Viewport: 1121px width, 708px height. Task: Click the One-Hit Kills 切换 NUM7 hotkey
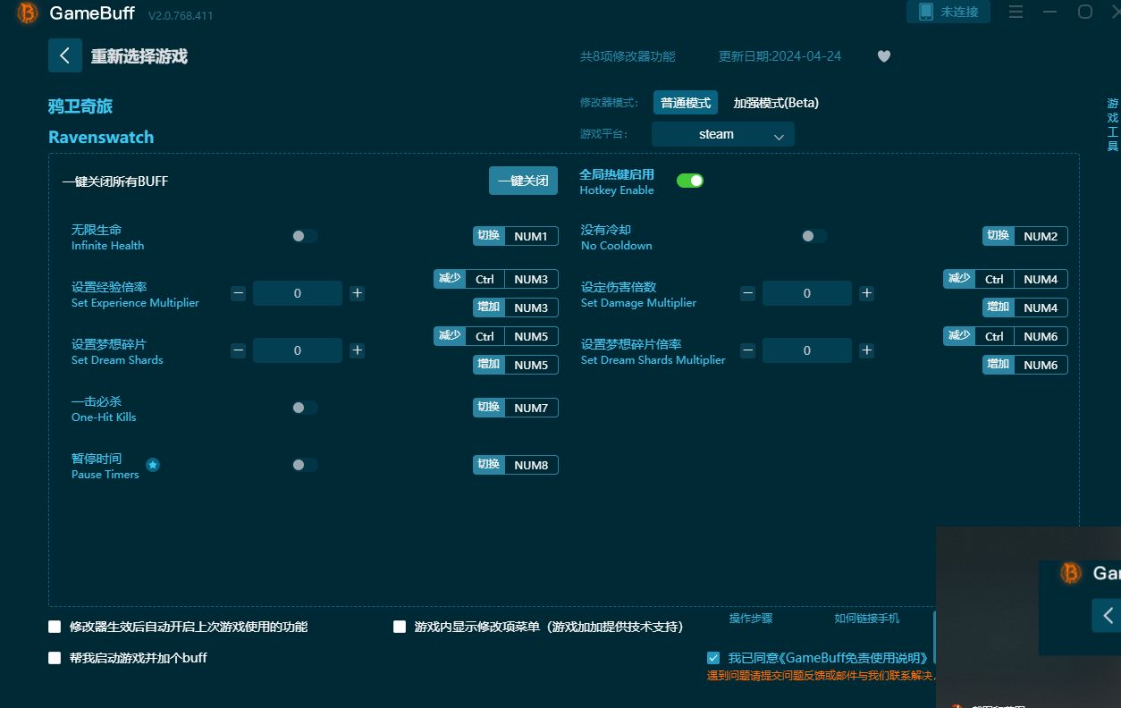[516, 408]
